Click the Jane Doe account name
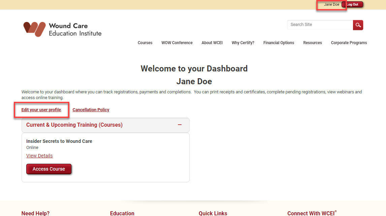Viewport: 386px width, 216px height. [x=331, y=4]
